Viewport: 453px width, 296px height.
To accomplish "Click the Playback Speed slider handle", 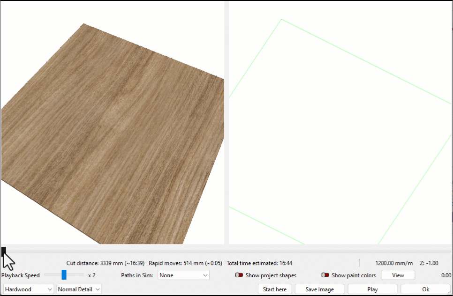I will pos(64,275).
